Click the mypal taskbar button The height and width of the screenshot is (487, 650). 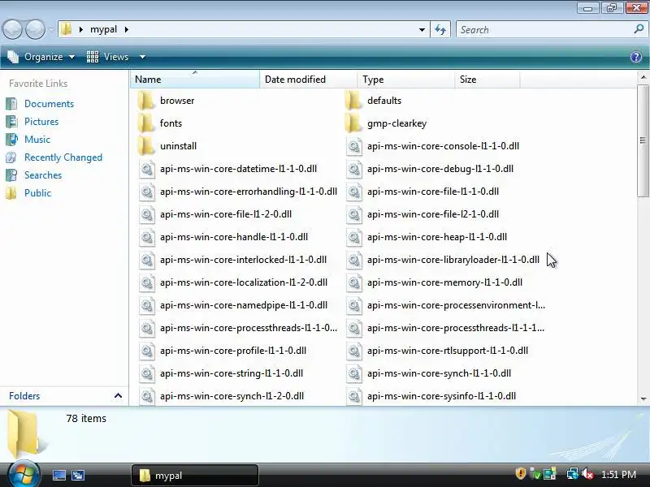(x=195, y=476)
